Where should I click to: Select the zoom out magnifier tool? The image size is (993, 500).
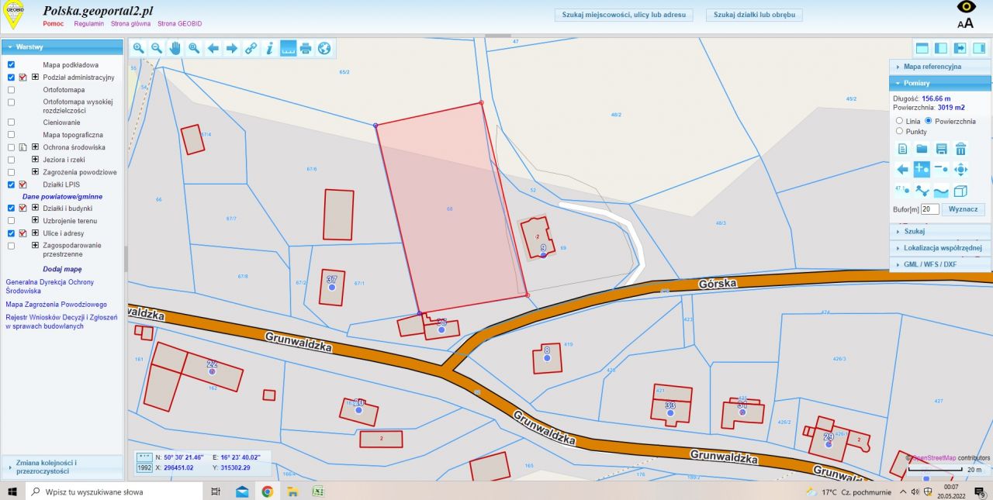[x=157, y=48]
